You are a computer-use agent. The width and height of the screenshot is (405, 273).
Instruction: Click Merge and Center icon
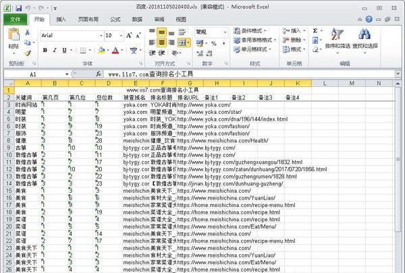(x=182, y=42)
